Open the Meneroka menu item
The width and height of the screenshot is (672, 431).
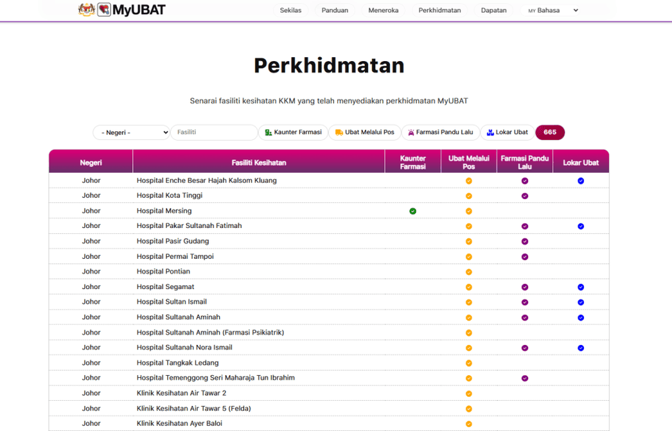click(x=383, y=10)
